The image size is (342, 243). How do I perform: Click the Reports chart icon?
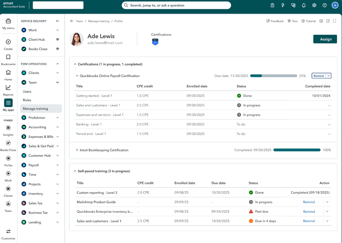pos(8,88)
